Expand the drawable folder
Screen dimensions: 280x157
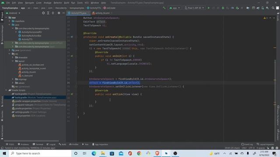click(x=13, y=58)
